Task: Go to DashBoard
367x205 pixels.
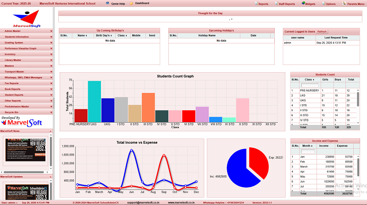Action: coord(142,3)
